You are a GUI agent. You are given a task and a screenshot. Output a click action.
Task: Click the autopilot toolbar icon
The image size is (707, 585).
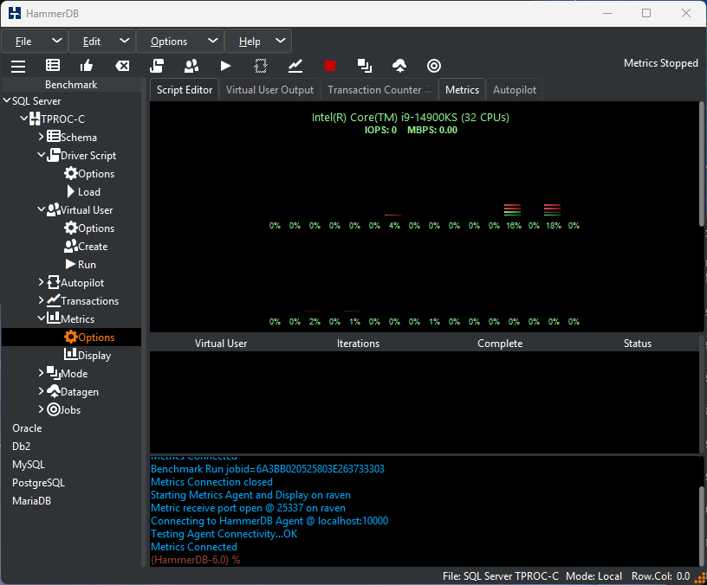(261, 66)
